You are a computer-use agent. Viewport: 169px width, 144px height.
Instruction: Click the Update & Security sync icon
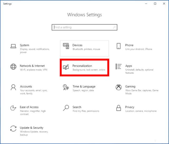coord(13,129)
